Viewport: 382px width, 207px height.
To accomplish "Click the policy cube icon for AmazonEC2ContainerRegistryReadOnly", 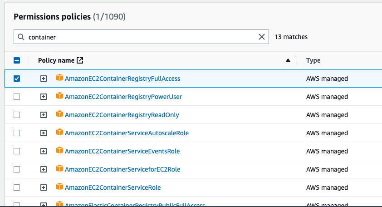I will click(59, 114).
